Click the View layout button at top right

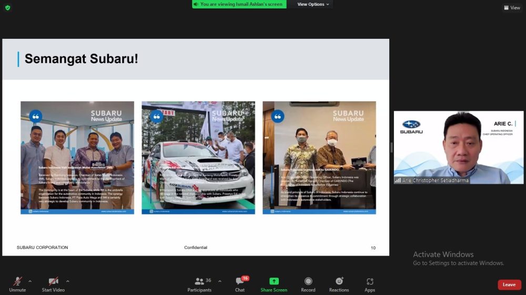[512, 7]
